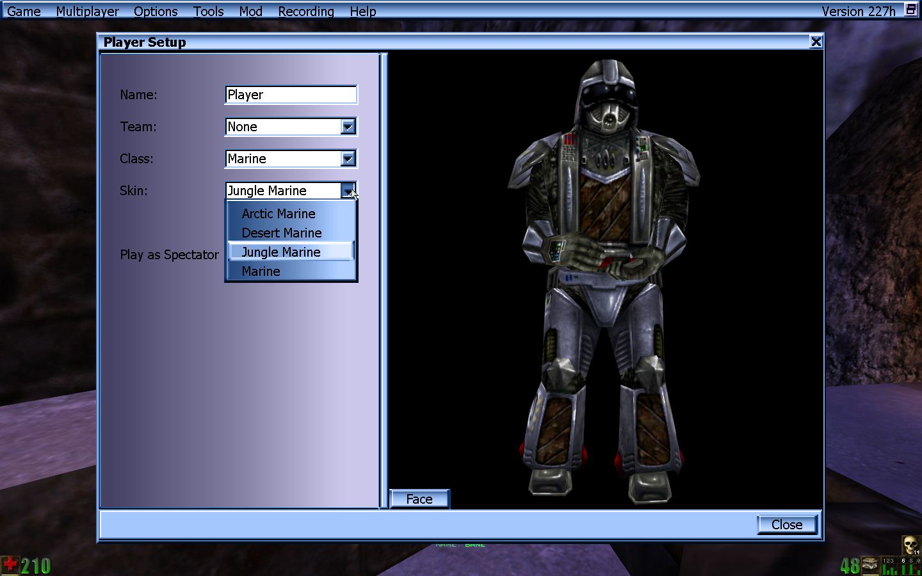The width and height of the screenshot is (922, 576).
Task: Select Desert Marine skin
Action: pyautogui.click(x=291, y=233)
